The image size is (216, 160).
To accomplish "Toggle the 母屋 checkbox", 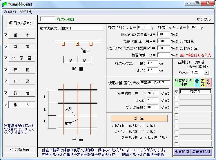I will (6, 47).
